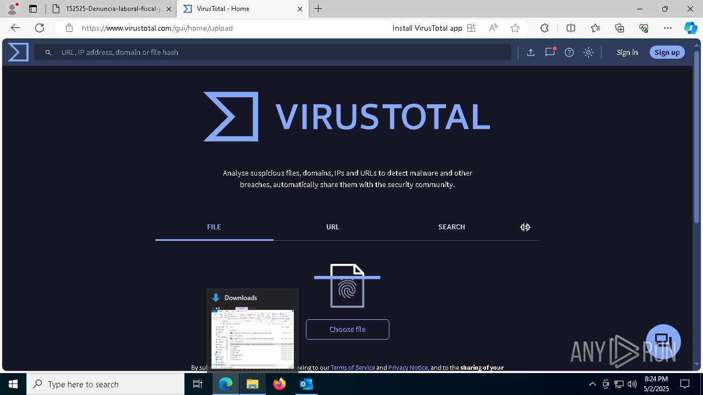Open the Collections icon

620,28
